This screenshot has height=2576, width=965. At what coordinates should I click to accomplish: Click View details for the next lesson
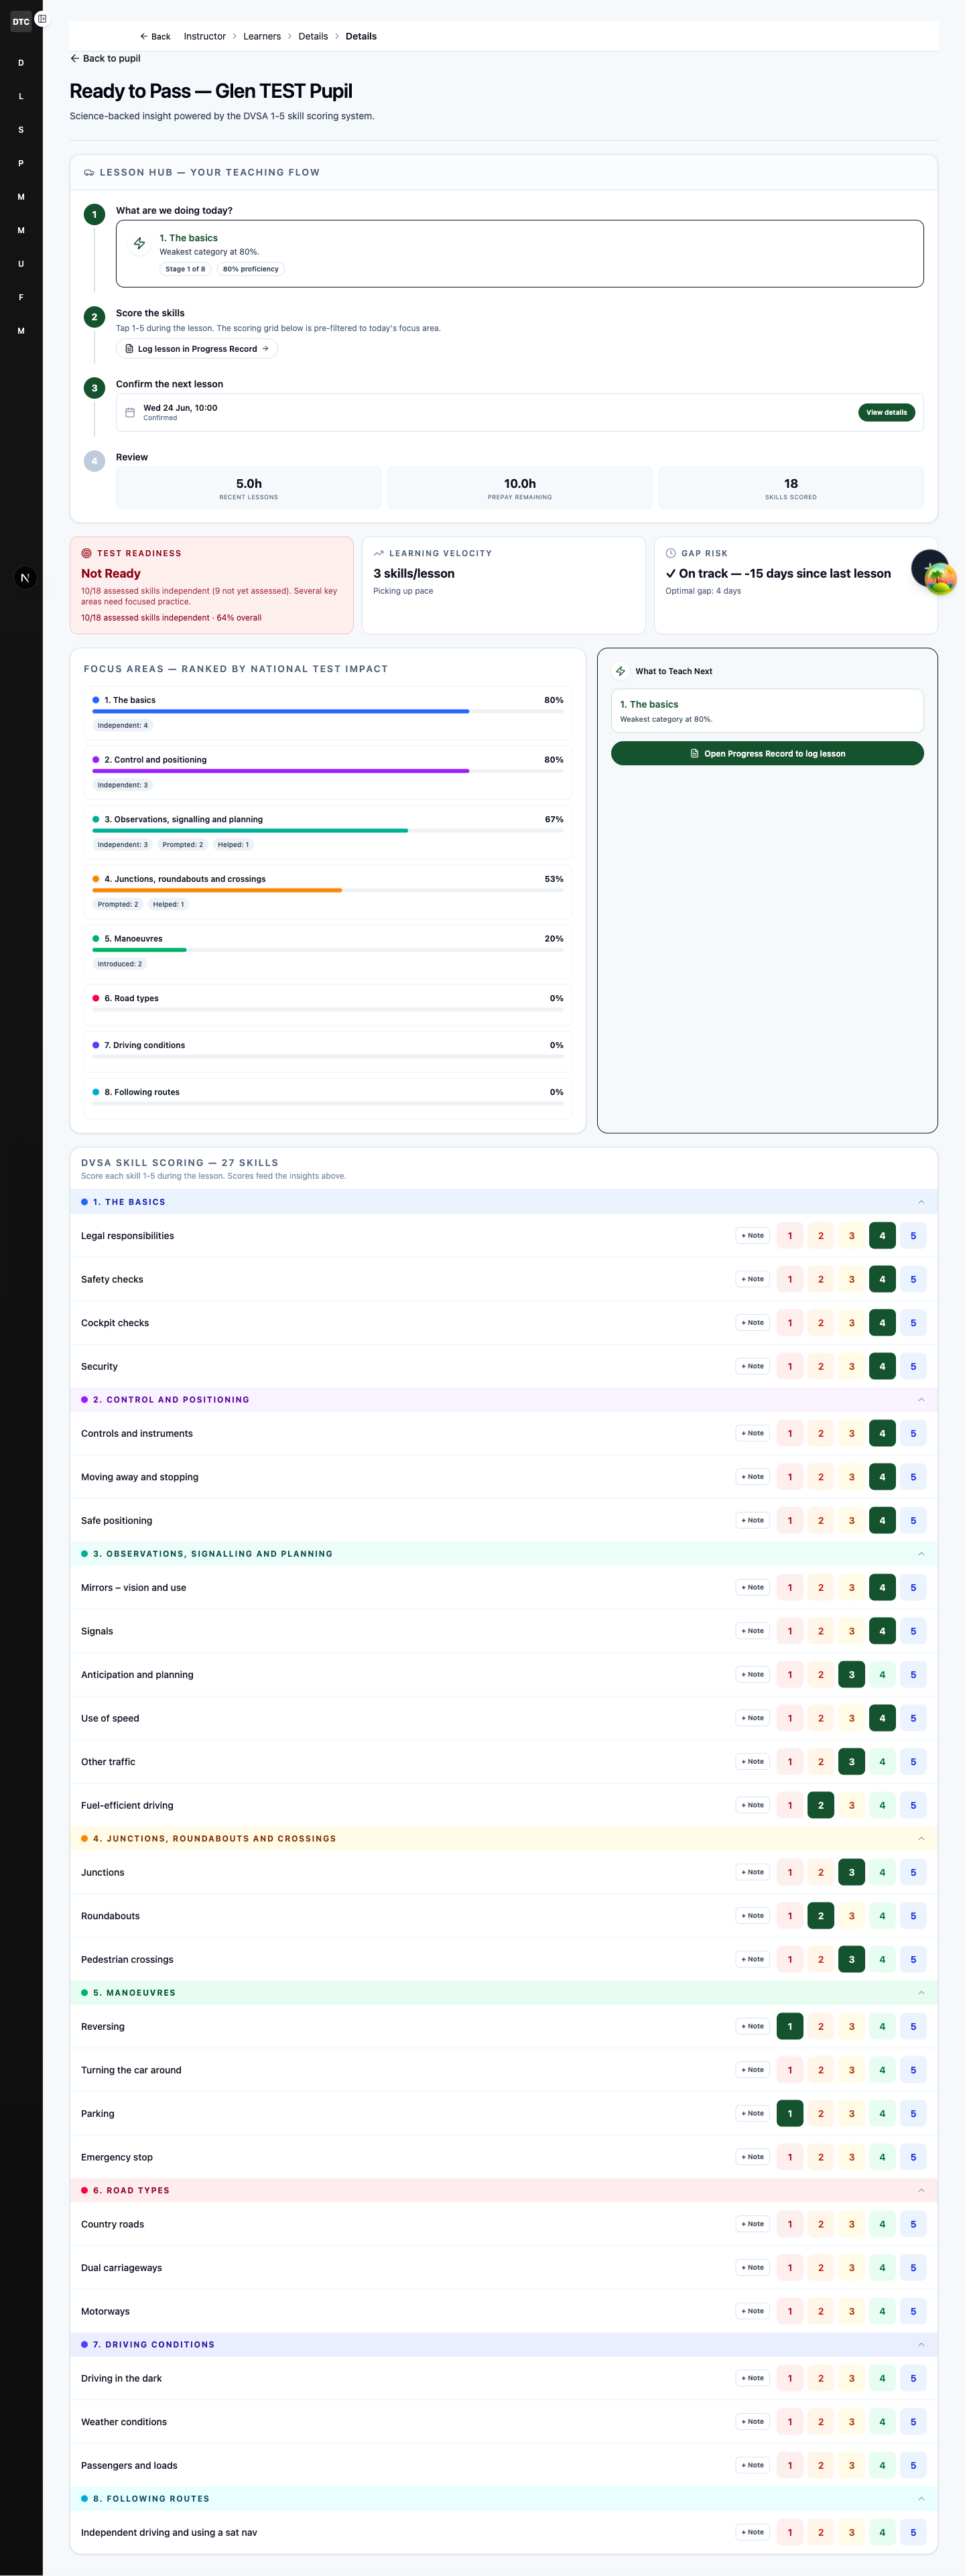coord(886,412)
